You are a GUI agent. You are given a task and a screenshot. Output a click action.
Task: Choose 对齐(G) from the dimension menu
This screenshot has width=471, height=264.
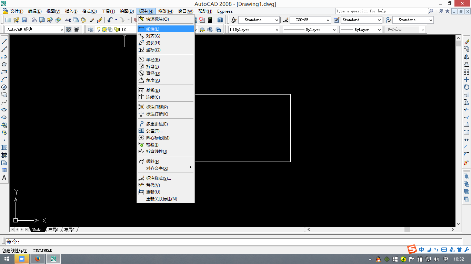pyautogui.click(x=166, y=36)
